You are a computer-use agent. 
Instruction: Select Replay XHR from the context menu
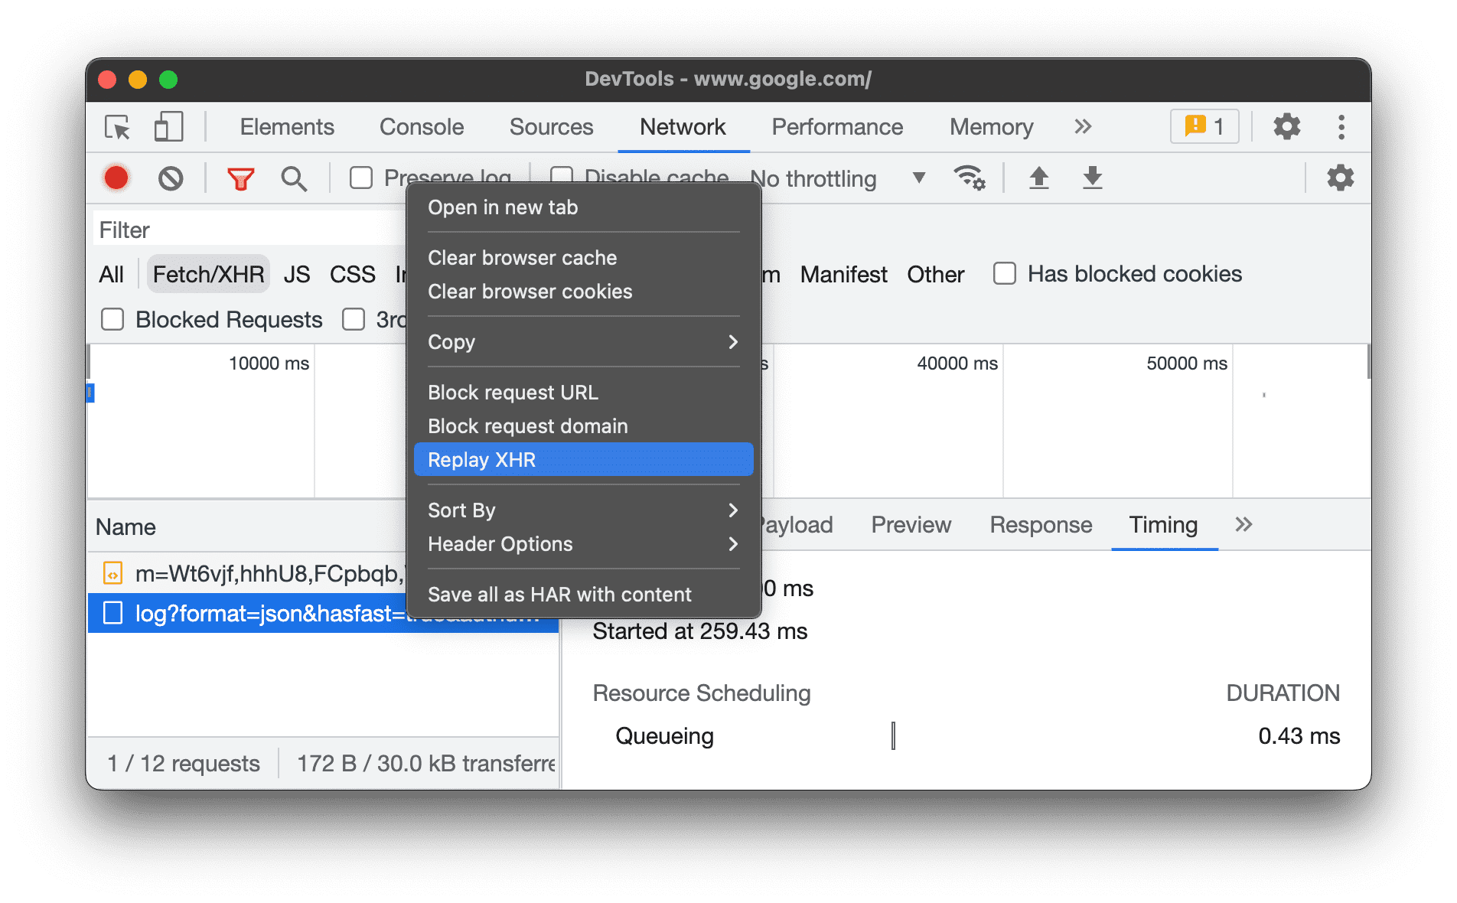pyautogui.click(x=582, y=459)
